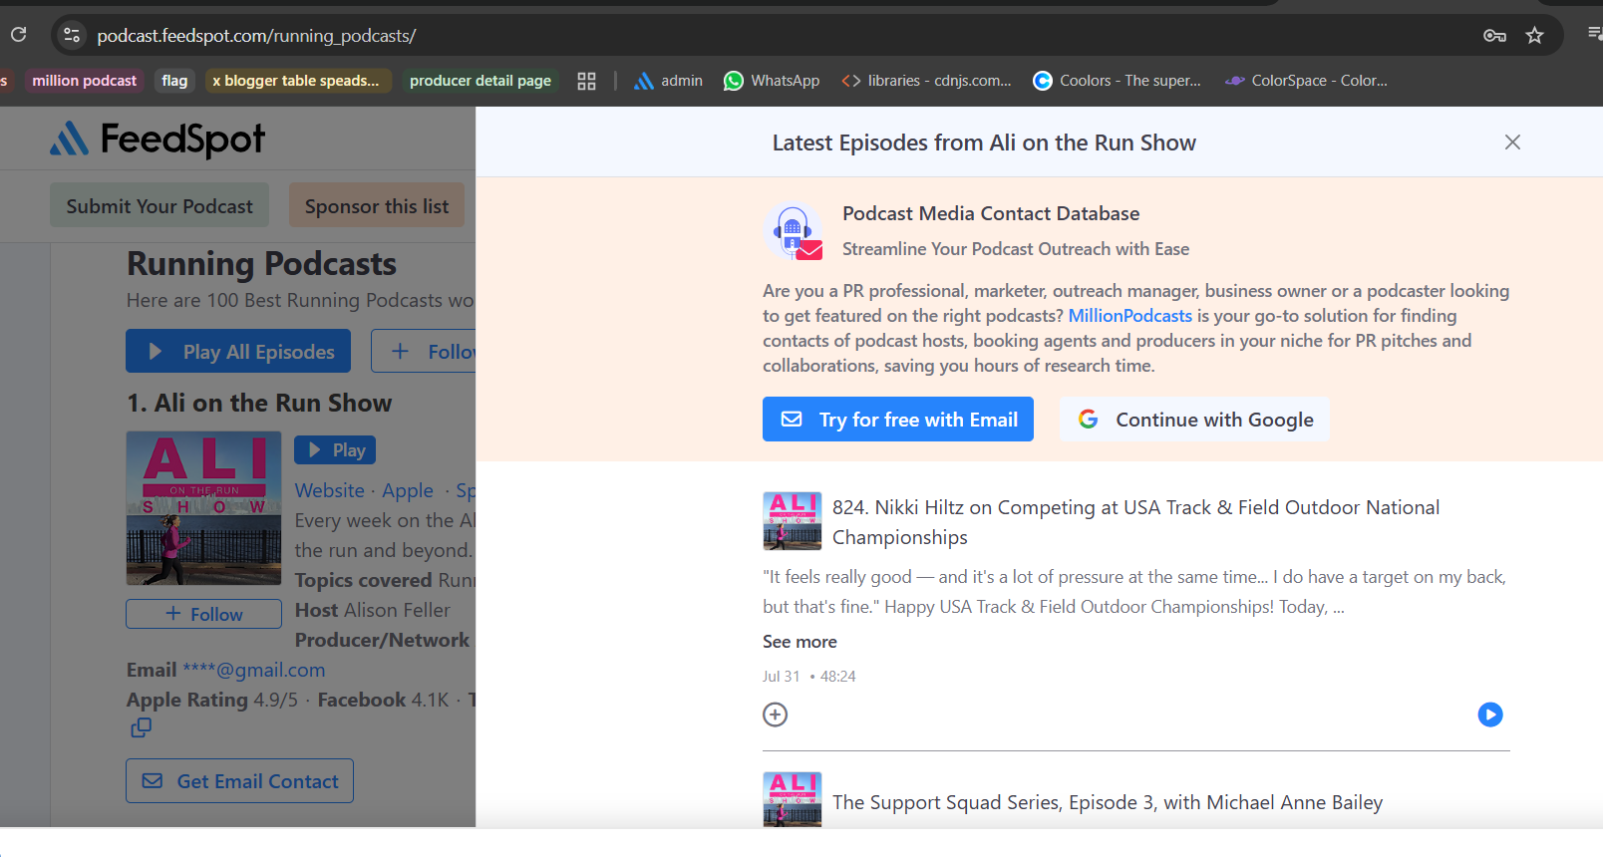Click the podcast.feedspot.com address bar URL
Viewport: 1603px width, 857px height.
(x=256, y=36)
